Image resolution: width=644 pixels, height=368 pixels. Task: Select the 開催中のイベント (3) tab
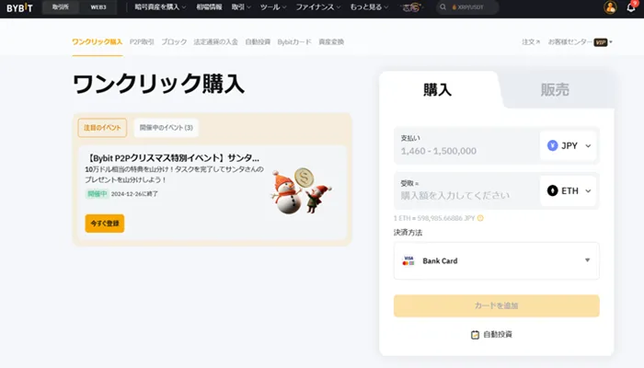click(x=166, y=128)
